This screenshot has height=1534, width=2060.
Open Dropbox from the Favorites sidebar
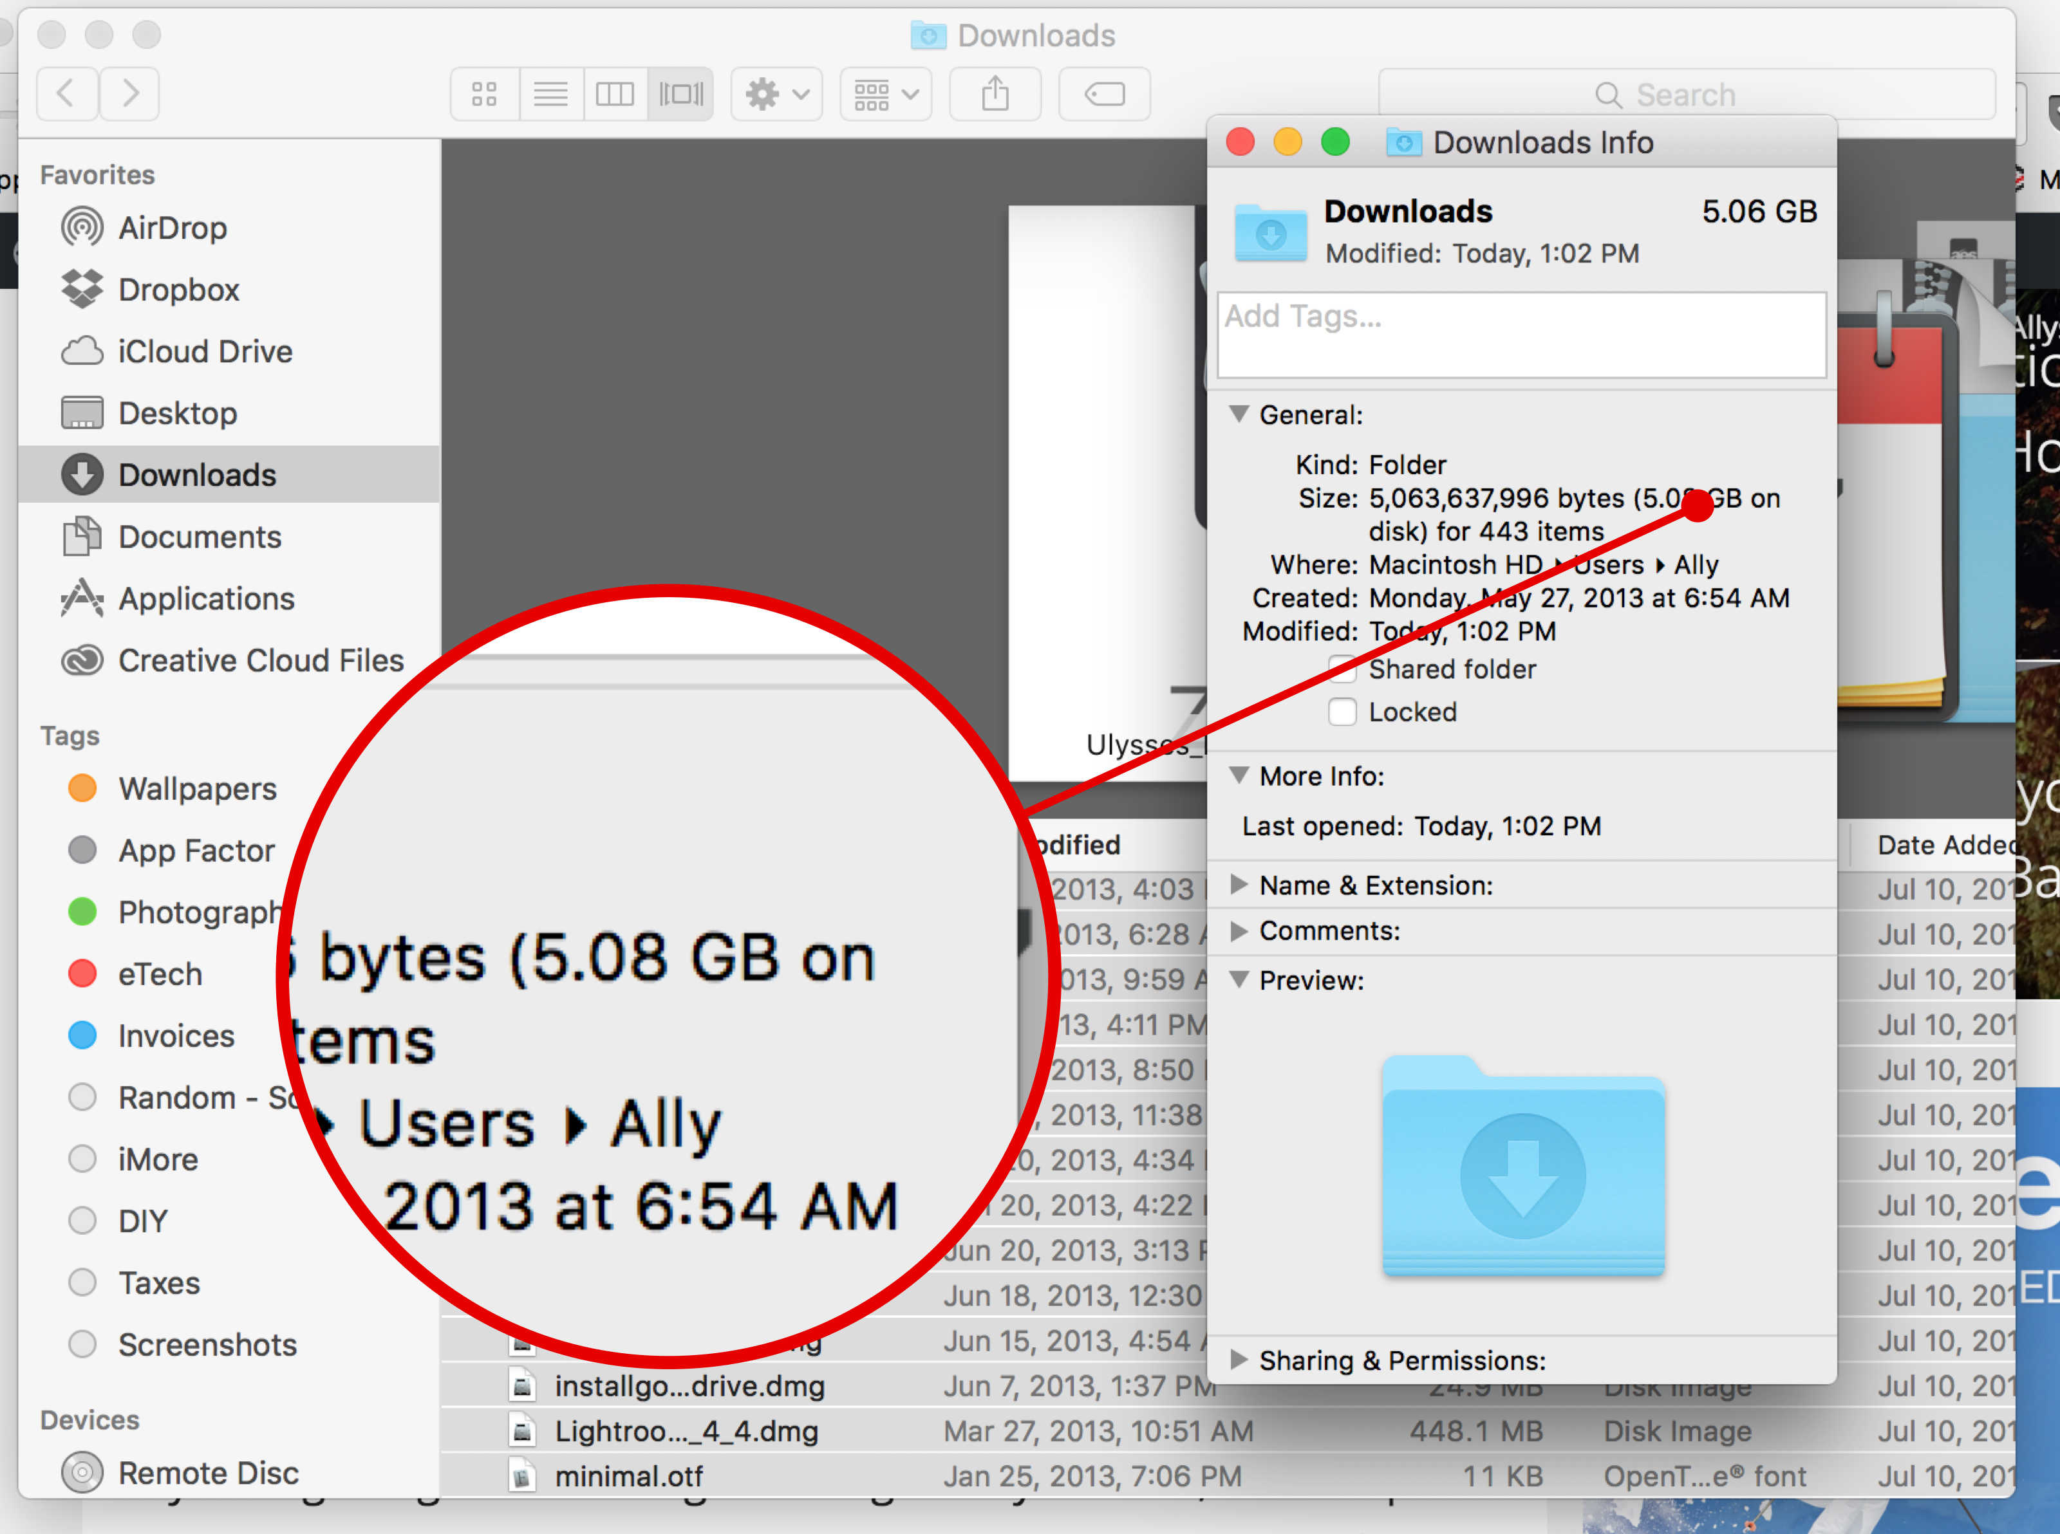(178, 290)
